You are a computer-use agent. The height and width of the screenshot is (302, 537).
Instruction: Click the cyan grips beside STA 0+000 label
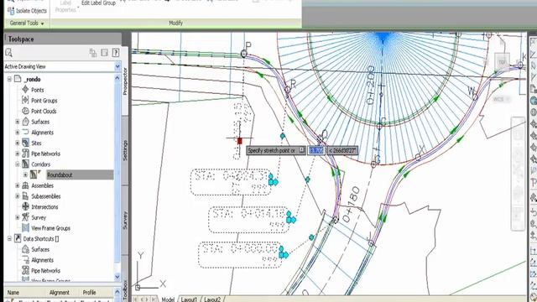(x=284, y=253)
